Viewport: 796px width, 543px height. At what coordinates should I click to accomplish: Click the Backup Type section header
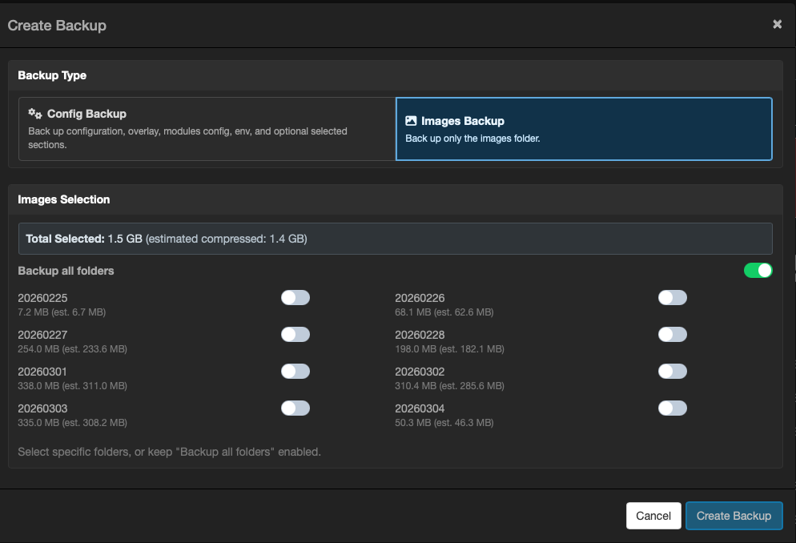[52, 75]
